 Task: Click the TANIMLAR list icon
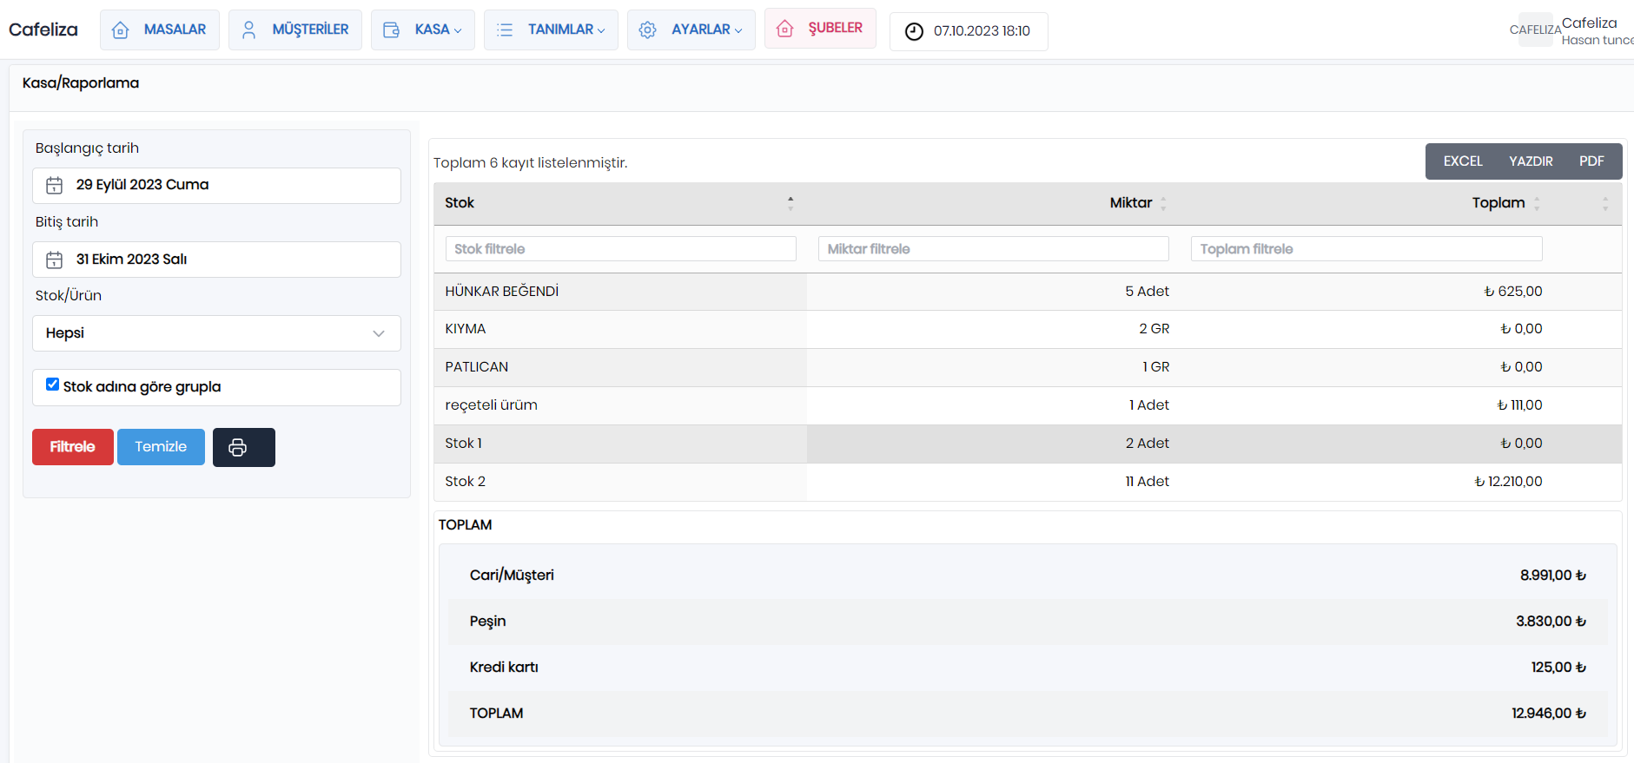pyautogui.click(x=505, y=30)
